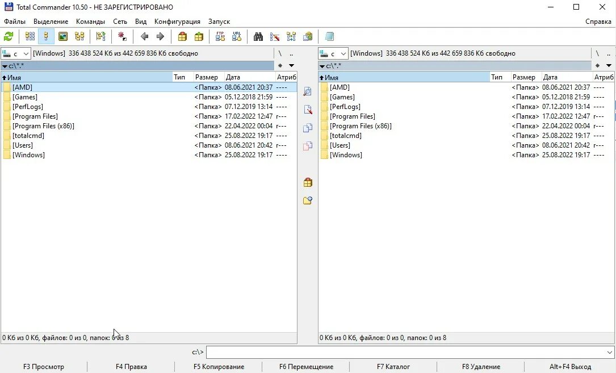The width and height of the screenshot is (616, 373).
Task: Open the Notepad toolbar icon
Action: point(329,36)
